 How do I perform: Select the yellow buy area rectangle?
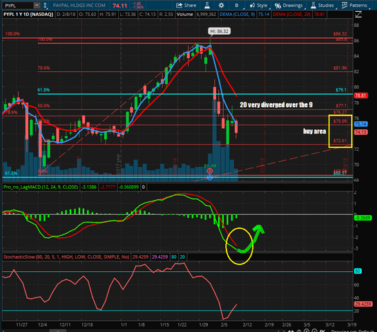pyautogui.click(x=340, y=131)
